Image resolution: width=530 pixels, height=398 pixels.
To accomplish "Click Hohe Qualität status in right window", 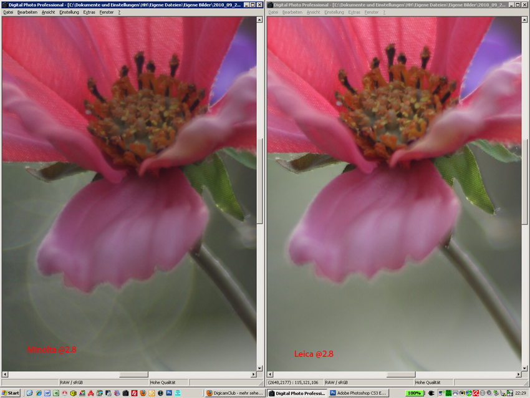I will pyautogui.click(x=428, y=382).
